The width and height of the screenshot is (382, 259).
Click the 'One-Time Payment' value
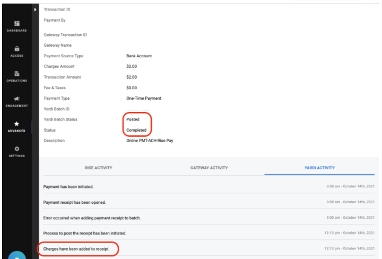point(143,98)
